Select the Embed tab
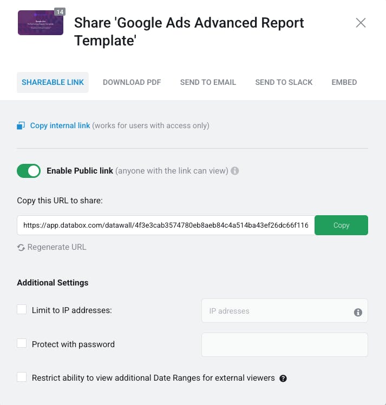The image size is (386, 405). 344,82
